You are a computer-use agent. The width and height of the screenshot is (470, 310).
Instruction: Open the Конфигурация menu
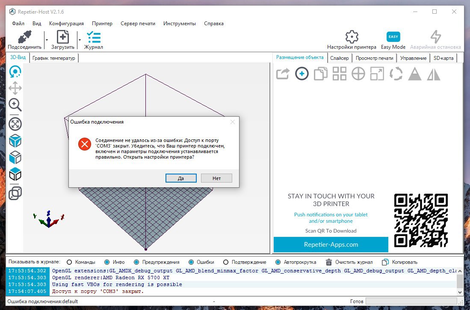(x=66, y=24)
